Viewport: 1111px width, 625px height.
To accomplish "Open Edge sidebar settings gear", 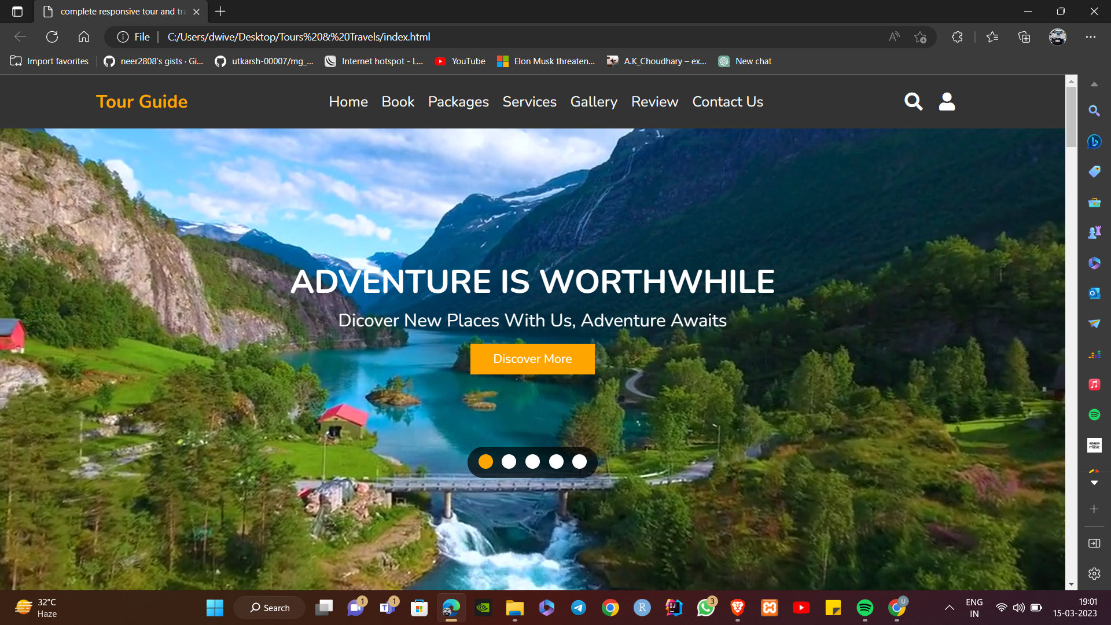I will (x=1094, y=573).
